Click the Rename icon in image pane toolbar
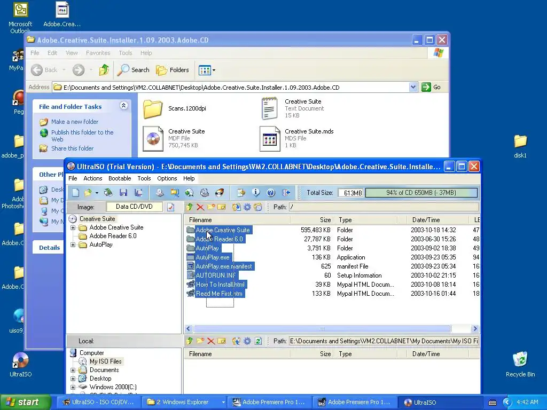Viewport: 547px width, 410px height. 222,207
